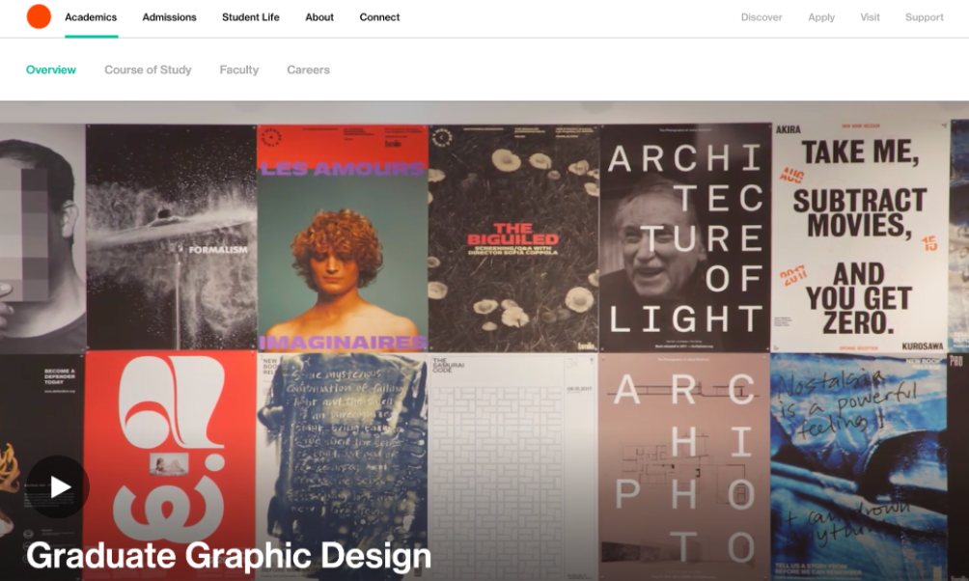Click the Take Me, Subtract Movies poster
This screenshot has height=581, width=969.
coord(860,238)
